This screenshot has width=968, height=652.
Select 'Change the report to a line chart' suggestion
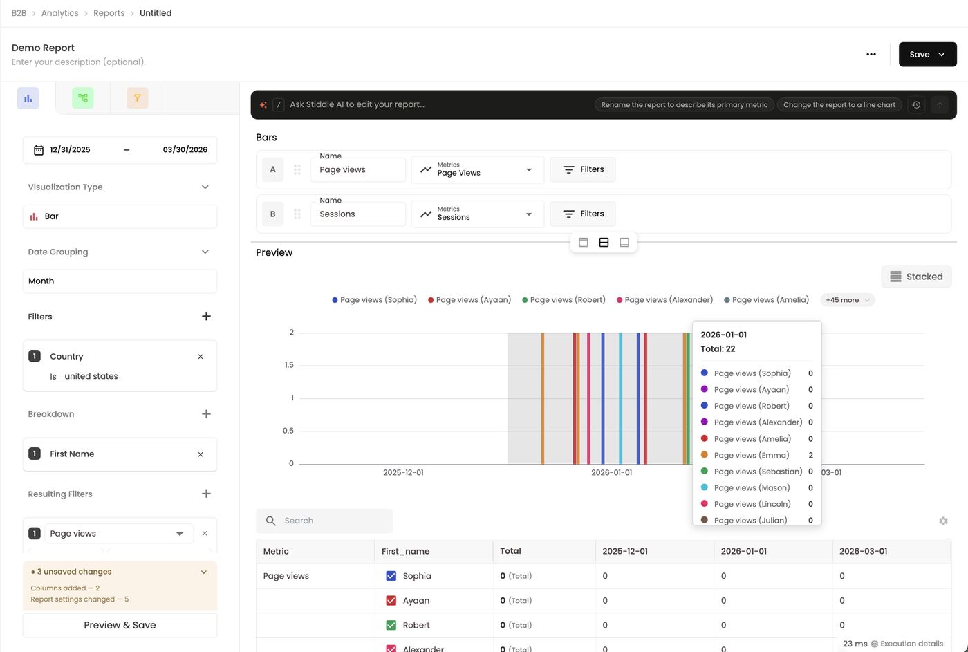point(839,105)
